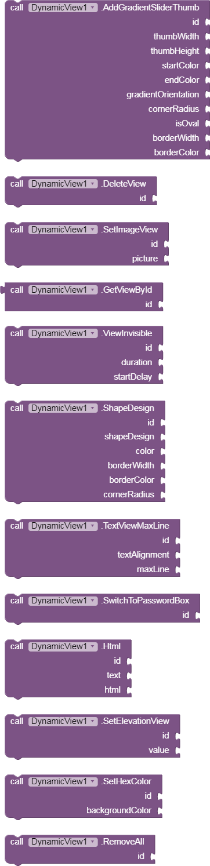Select the GetViewById call block
Screen dimensions: 210x866
click(124, 289)
